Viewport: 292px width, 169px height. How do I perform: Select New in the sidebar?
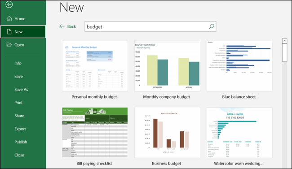23,32
